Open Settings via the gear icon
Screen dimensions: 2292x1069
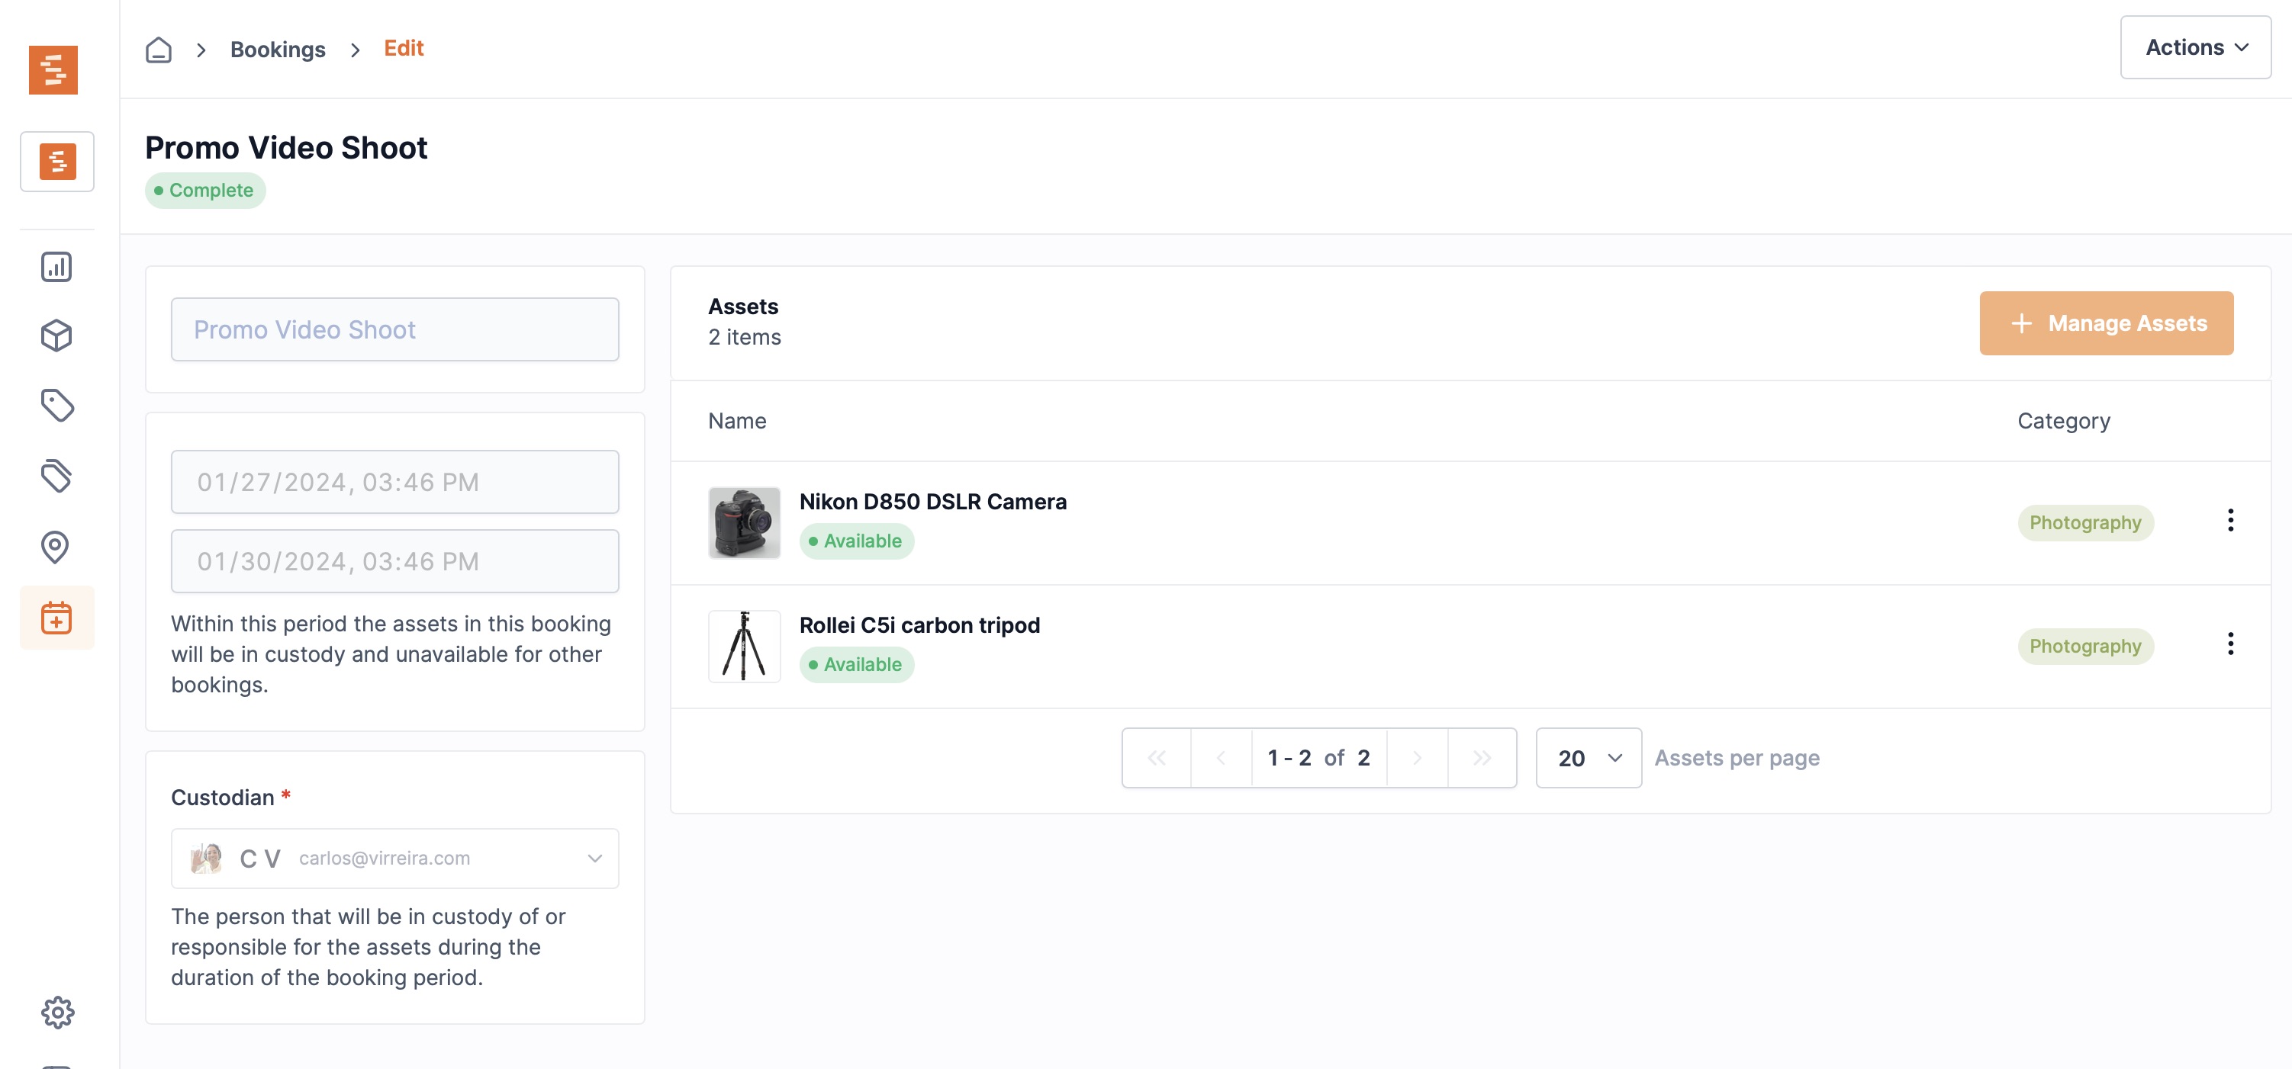[x=58, y=1012]
